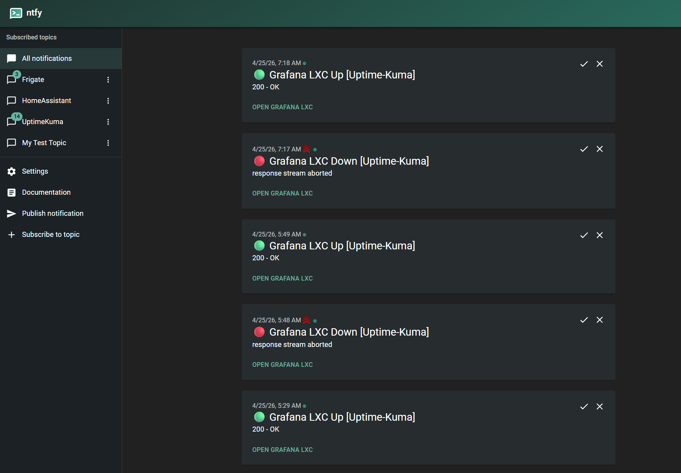This screenshot has width=681, height=473.
Task: Click the 7:17 AM Grafana LXC Down title
Action: 349,161
